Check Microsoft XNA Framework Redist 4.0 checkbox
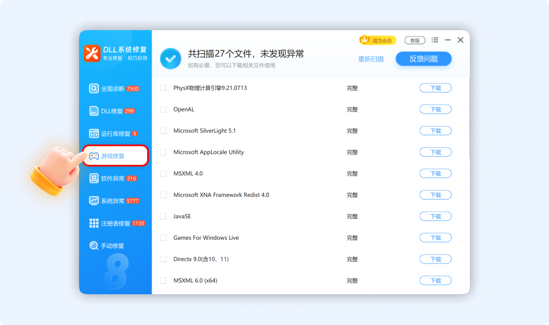Viewport: 549px width, 325px height. (163, 194)
